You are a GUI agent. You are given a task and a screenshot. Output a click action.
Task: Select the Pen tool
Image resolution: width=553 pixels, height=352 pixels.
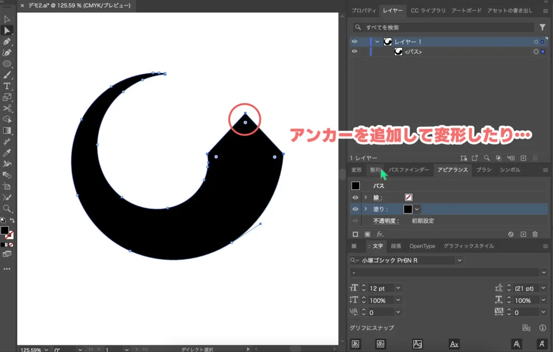[8, 42]
